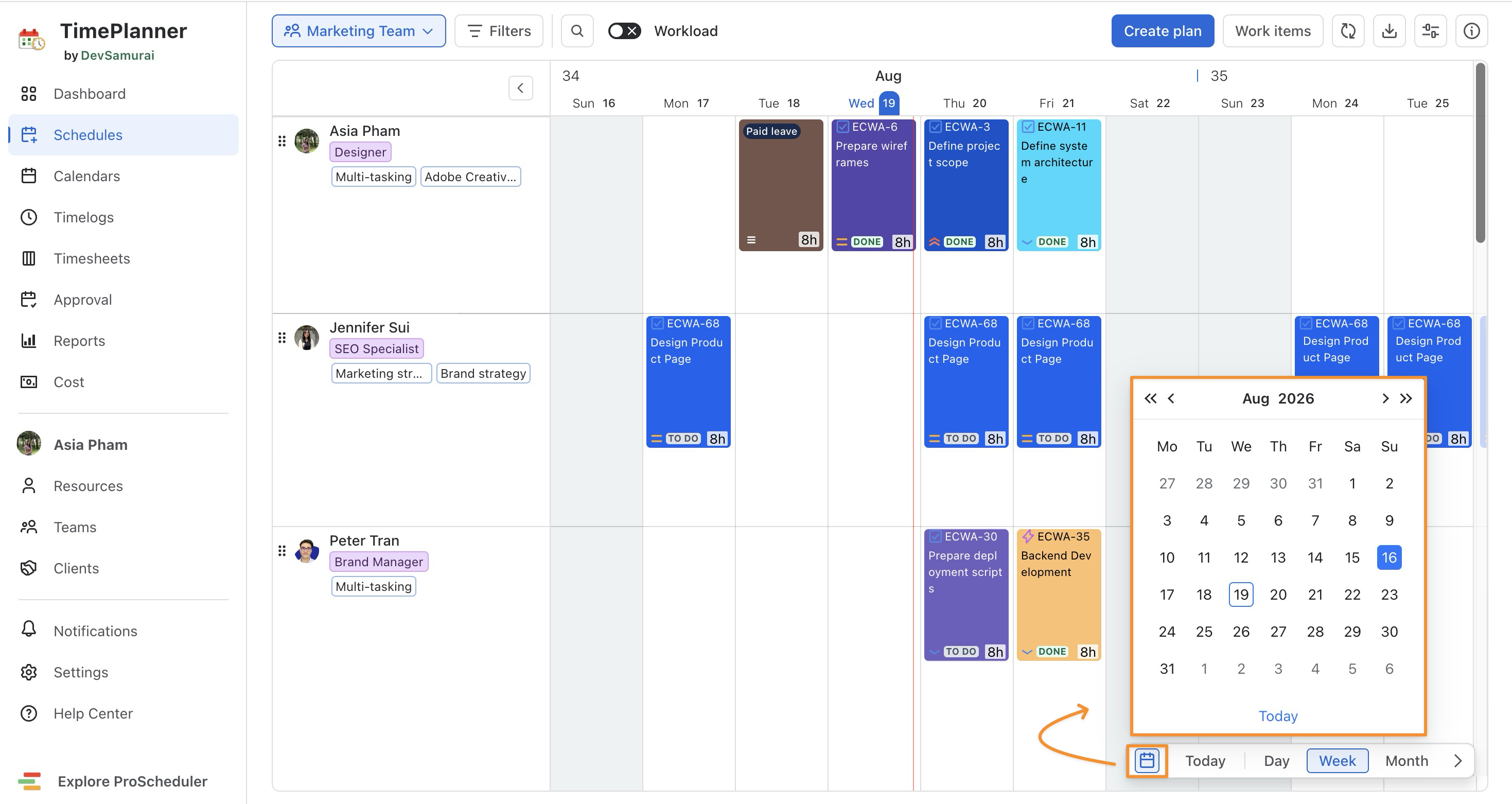Open the Paid leave block on Tue 18

pos(781,185)
